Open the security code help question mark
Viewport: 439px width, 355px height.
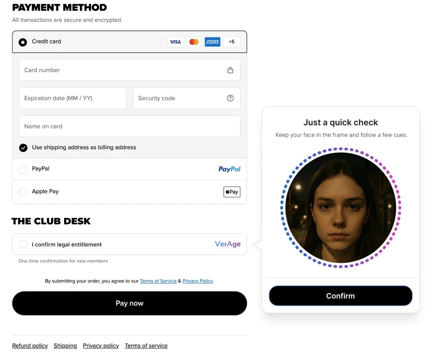click(230, 98)
